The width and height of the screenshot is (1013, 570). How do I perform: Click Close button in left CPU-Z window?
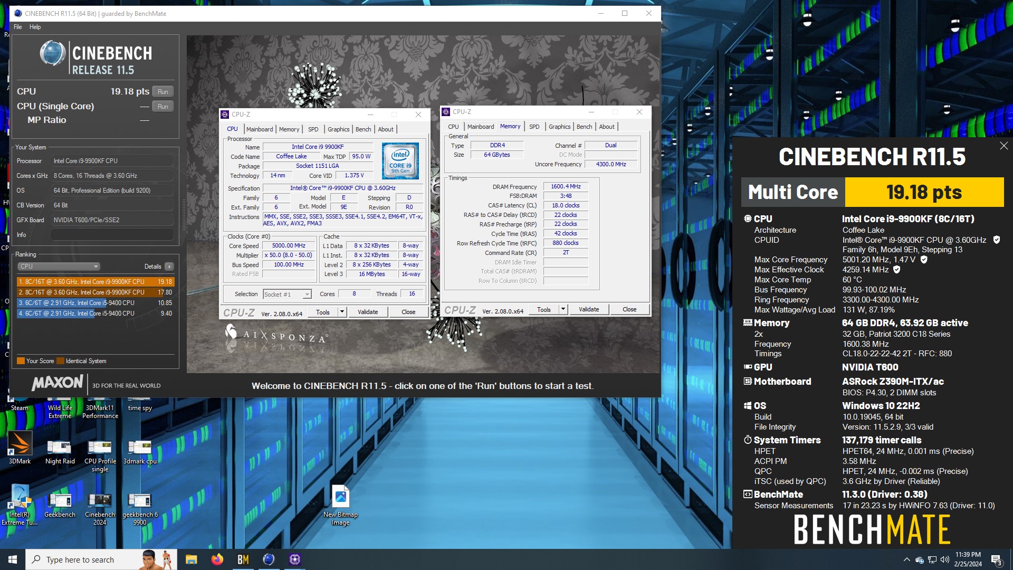[408, 312]
